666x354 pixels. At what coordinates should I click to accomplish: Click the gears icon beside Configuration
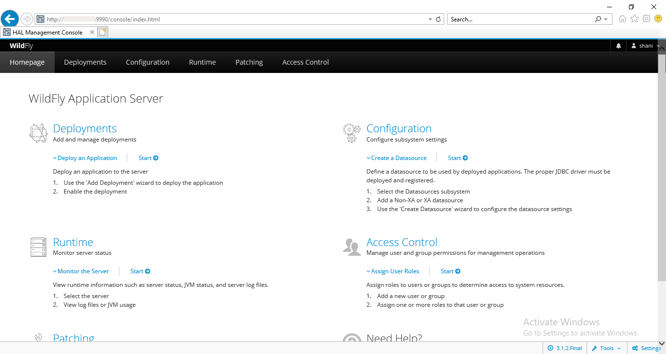point(352,132)
